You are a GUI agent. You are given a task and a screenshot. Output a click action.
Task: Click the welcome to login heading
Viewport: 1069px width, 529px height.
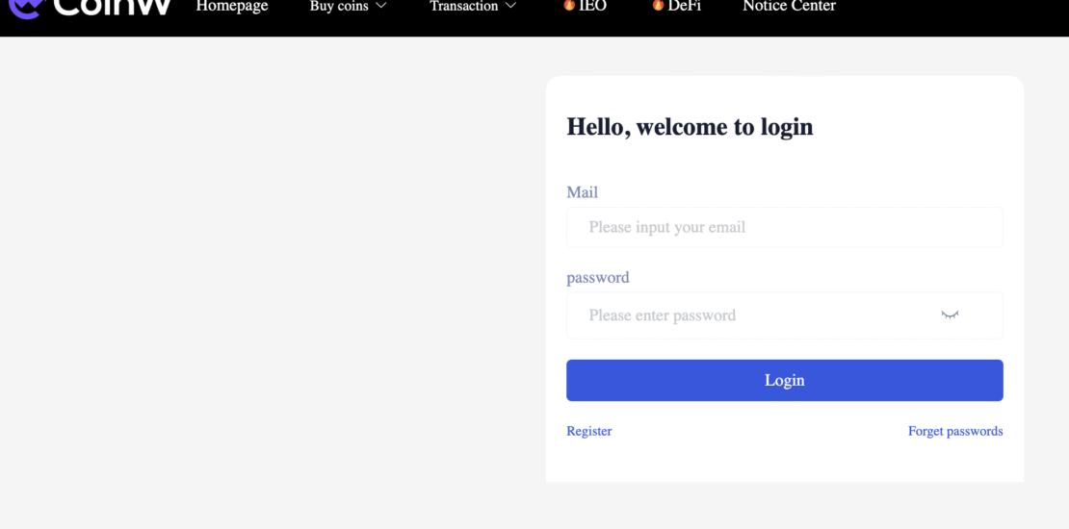click(690, 127)
